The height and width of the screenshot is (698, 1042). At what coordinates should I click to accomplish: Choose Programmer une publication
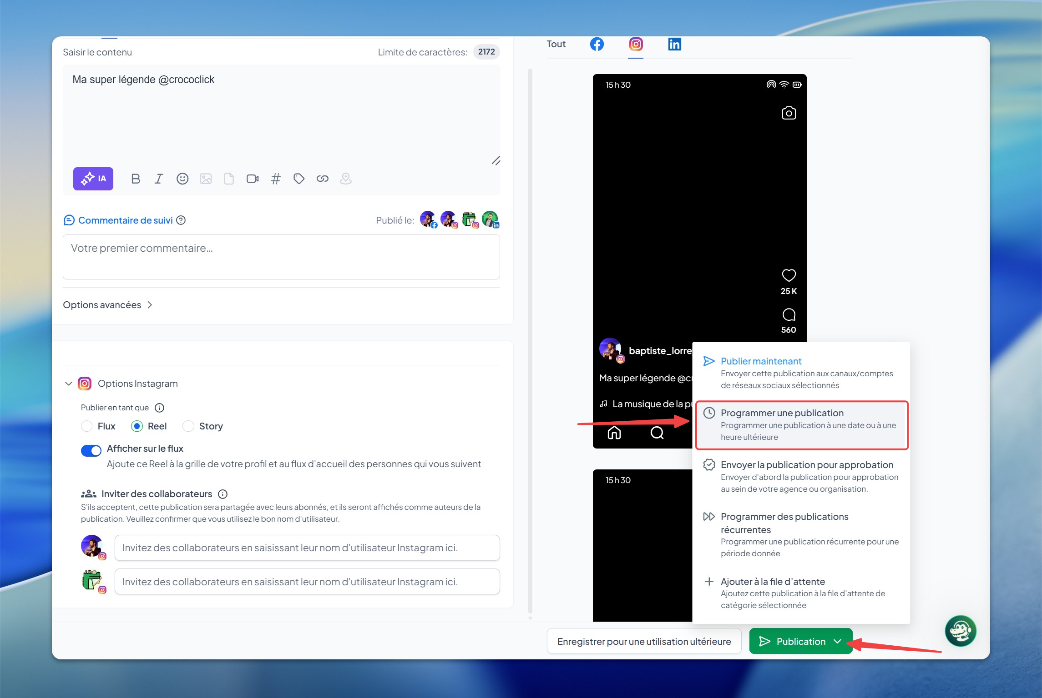point(802,425)
